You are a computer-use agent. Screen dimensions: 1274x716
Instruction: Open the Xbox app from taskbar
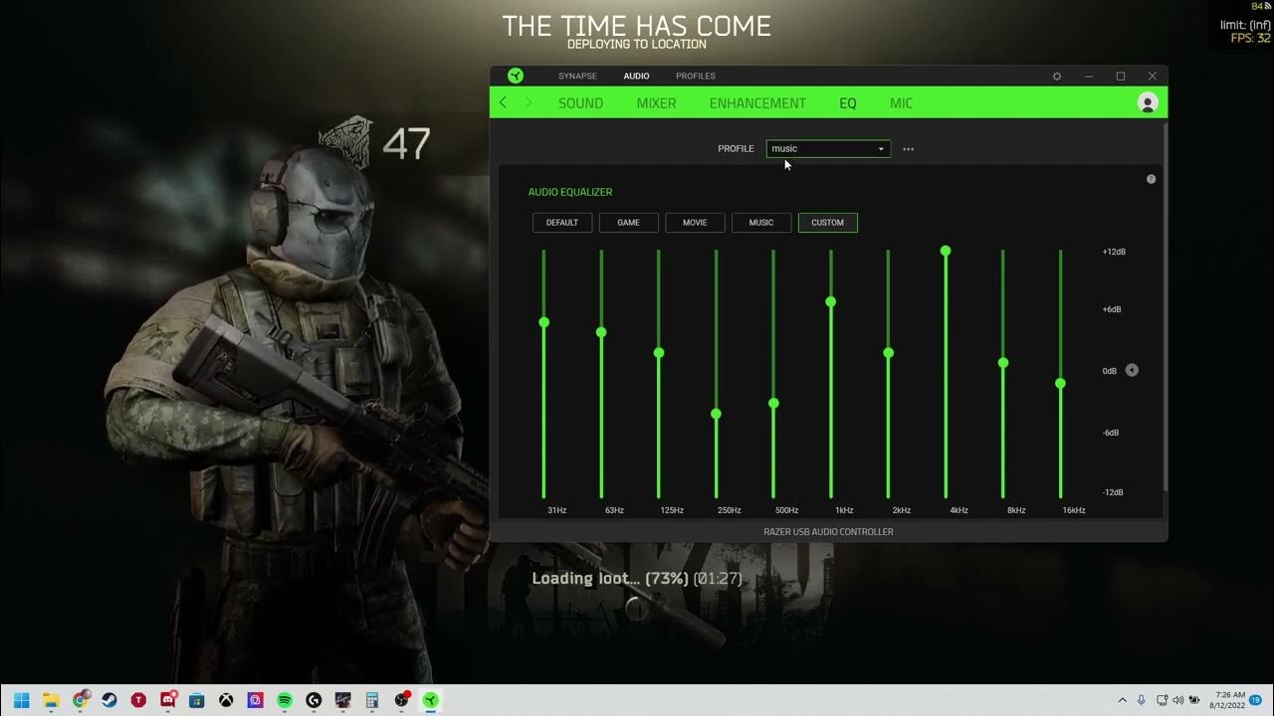(226, 700)
